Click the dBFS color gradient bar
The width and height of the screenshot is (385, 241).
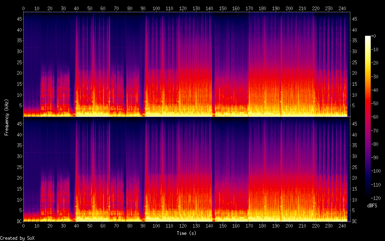coord(367,117)
